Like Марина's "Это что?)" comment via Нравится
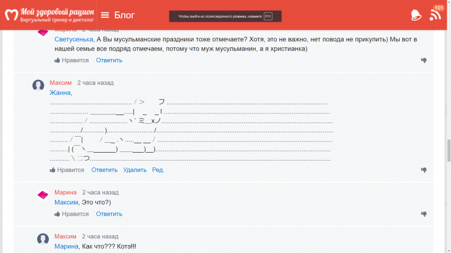451x253 pixels. 72,214
